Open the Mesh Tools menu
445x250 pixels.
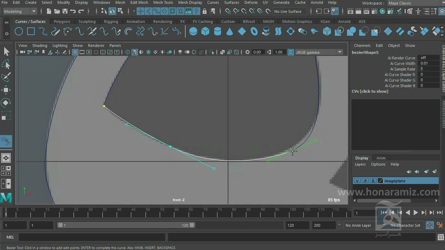click(163, 2)
